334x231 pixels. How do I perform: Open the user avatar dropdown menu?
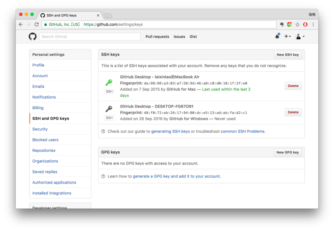[300, 36]
